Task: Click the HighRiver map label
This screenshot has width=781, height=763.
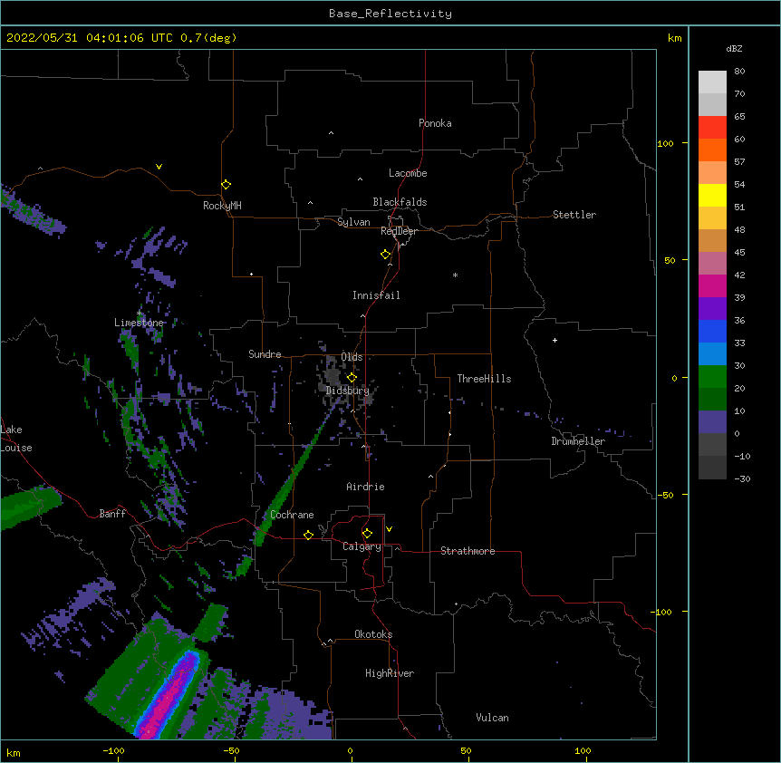Action: pos(390,673)
